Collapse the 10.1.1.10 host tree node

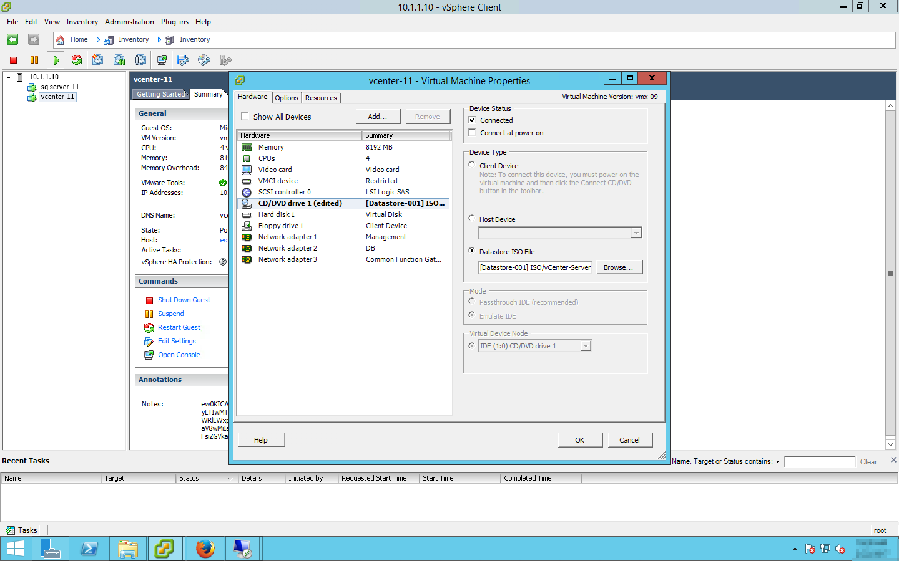pos(8,77)
